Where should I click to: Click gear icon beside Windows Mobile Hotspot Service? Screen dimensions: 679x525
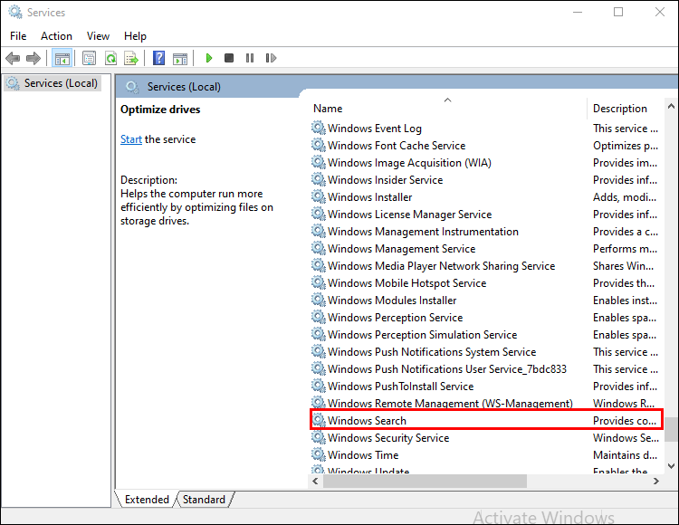pos(319,282)
